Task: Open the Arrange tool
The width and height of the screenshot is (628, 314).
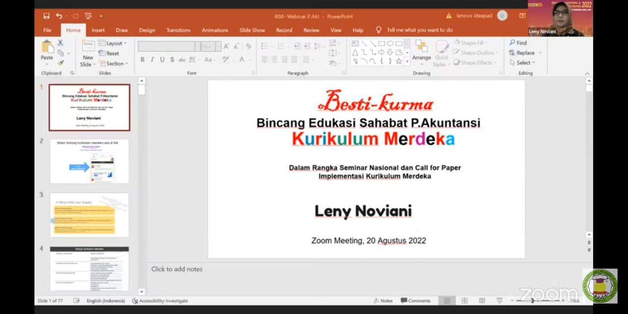Action: (x=421, y=51)
